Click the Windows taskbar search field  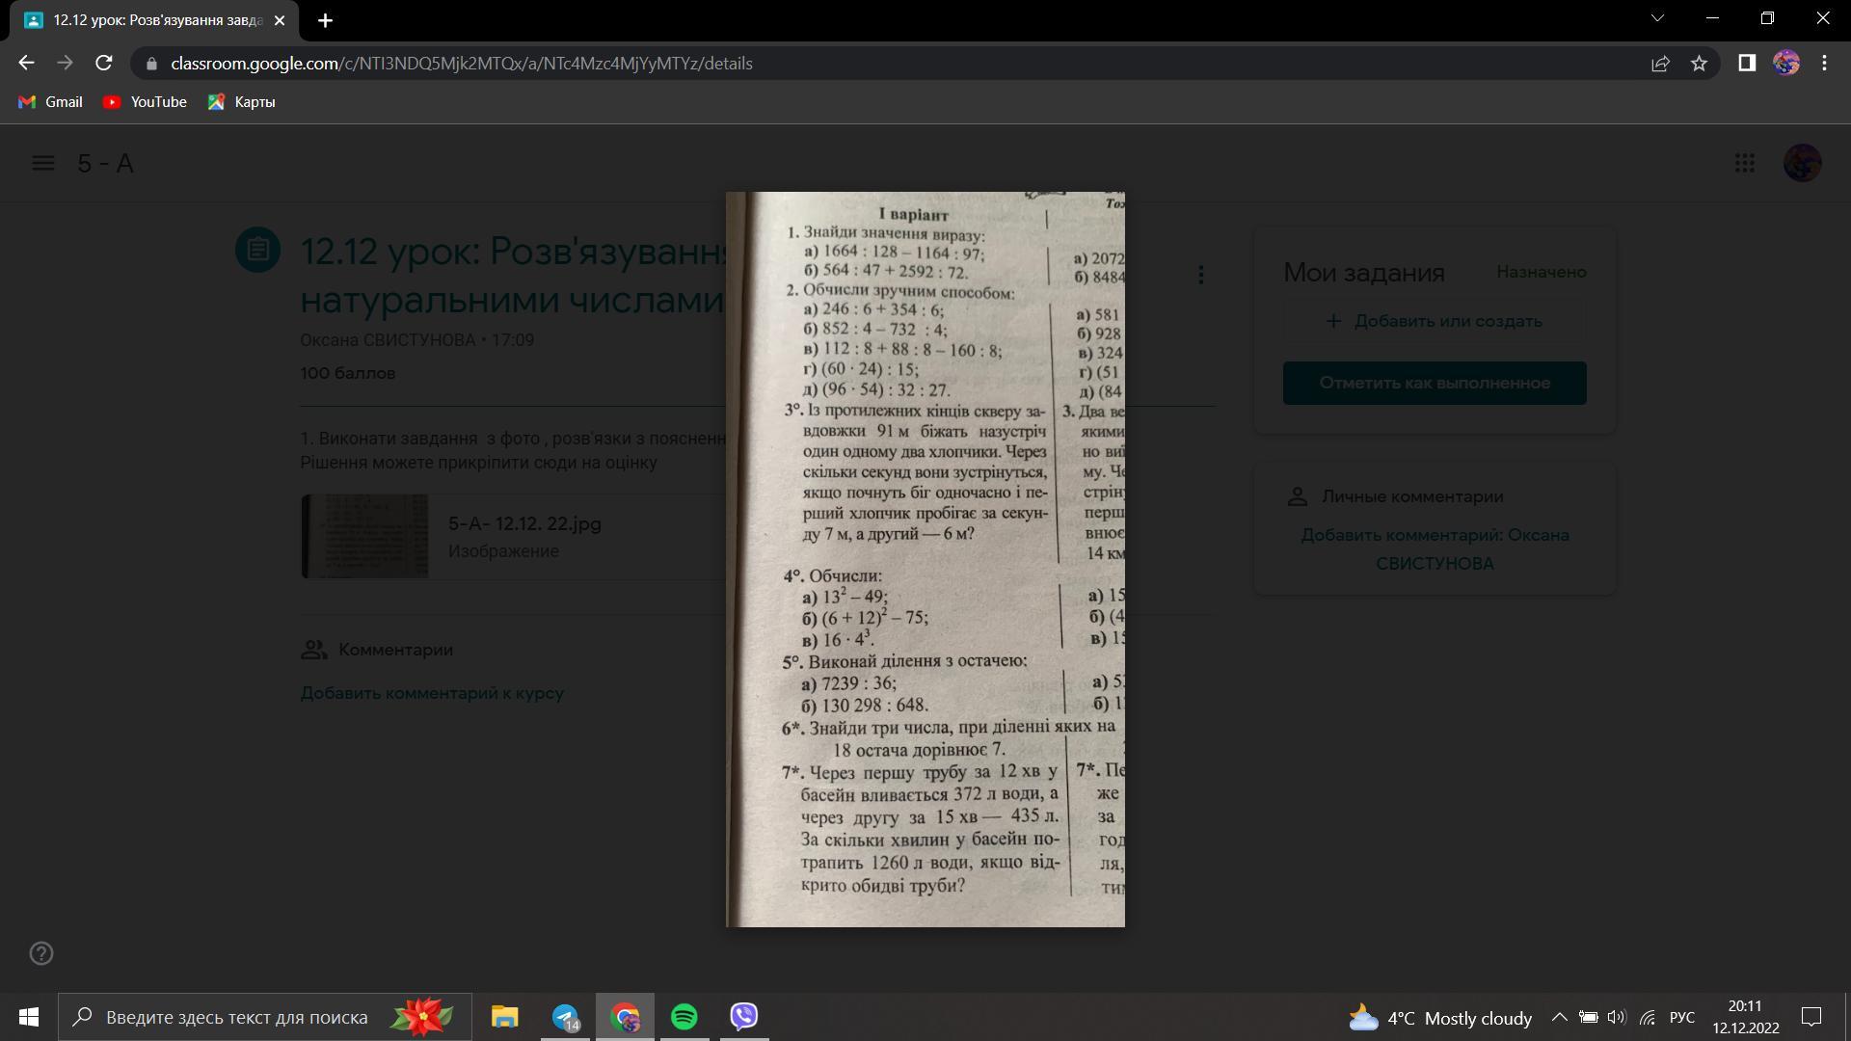click(x=236, y=1017)
